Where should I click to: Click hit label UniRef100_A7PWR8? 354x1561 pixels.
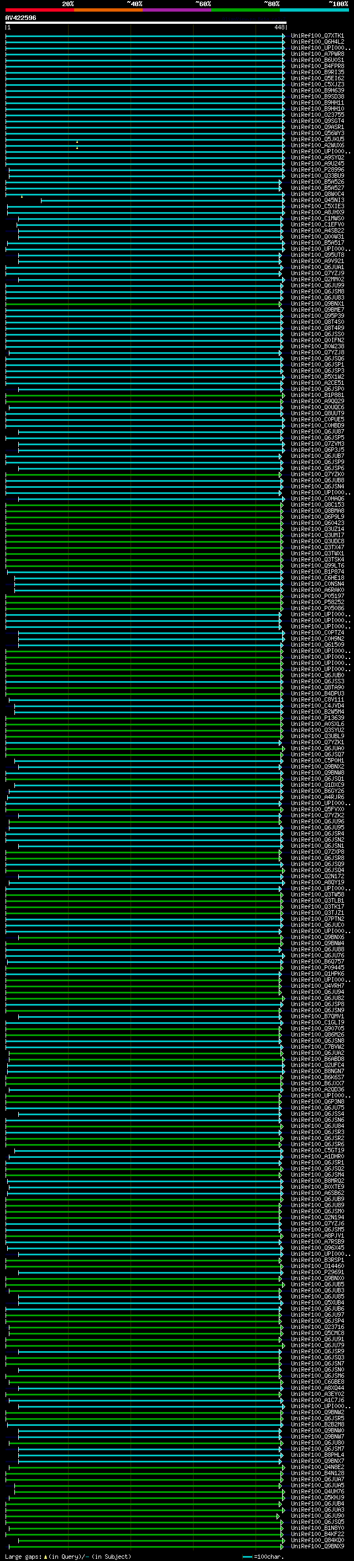tap(317, 54)
